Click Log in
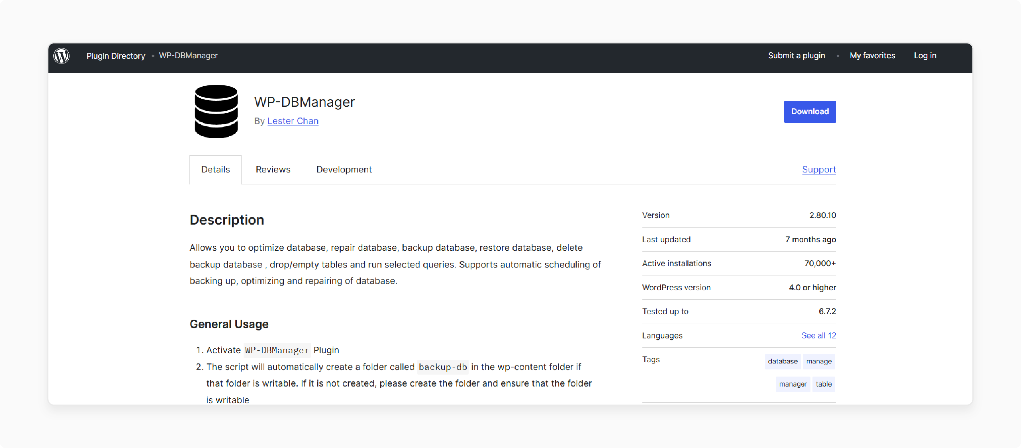This screenshot has width=1021, height=448. tap(925, 56)
